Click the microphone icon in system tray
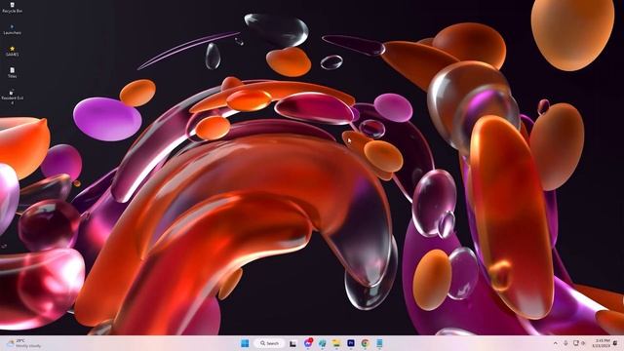The height and width of the screenshot is (351, 624). tap(565, 343)
